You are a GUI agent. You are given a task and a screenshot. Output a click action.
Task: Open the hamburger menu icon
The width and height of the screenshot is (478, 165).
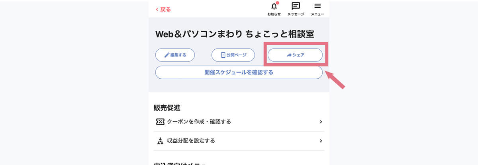tap(317, 6)
